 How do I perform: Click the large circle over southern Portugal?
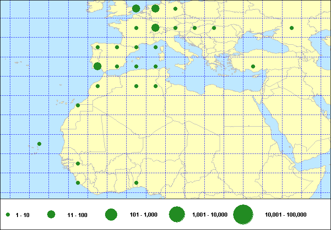(97, 66)
